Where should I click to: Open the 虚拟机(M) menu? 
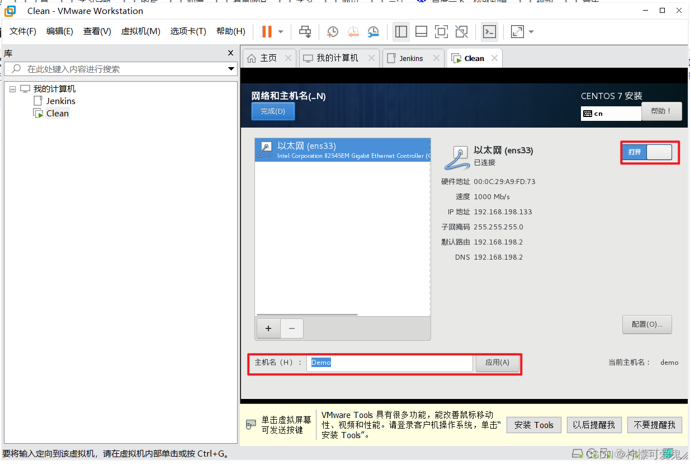(141, 31)
